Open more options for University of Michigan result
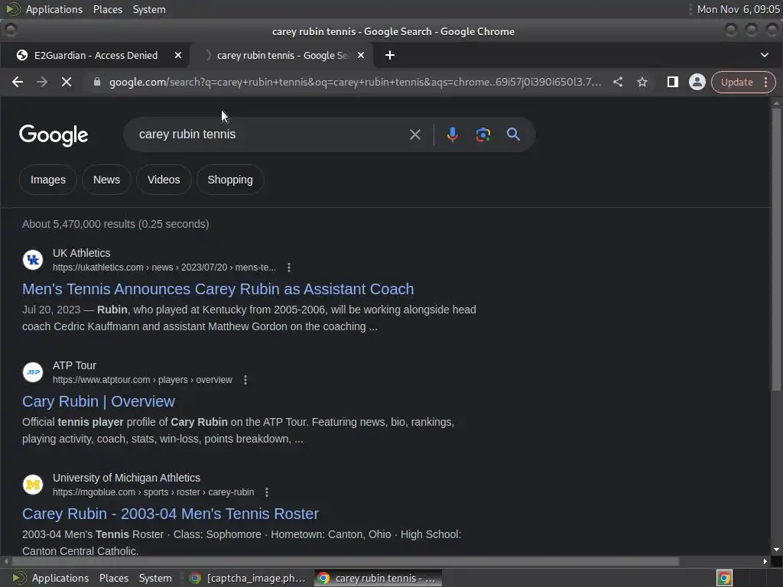The width and height of the screenshot is (783, 587). [x=267, y=492]
